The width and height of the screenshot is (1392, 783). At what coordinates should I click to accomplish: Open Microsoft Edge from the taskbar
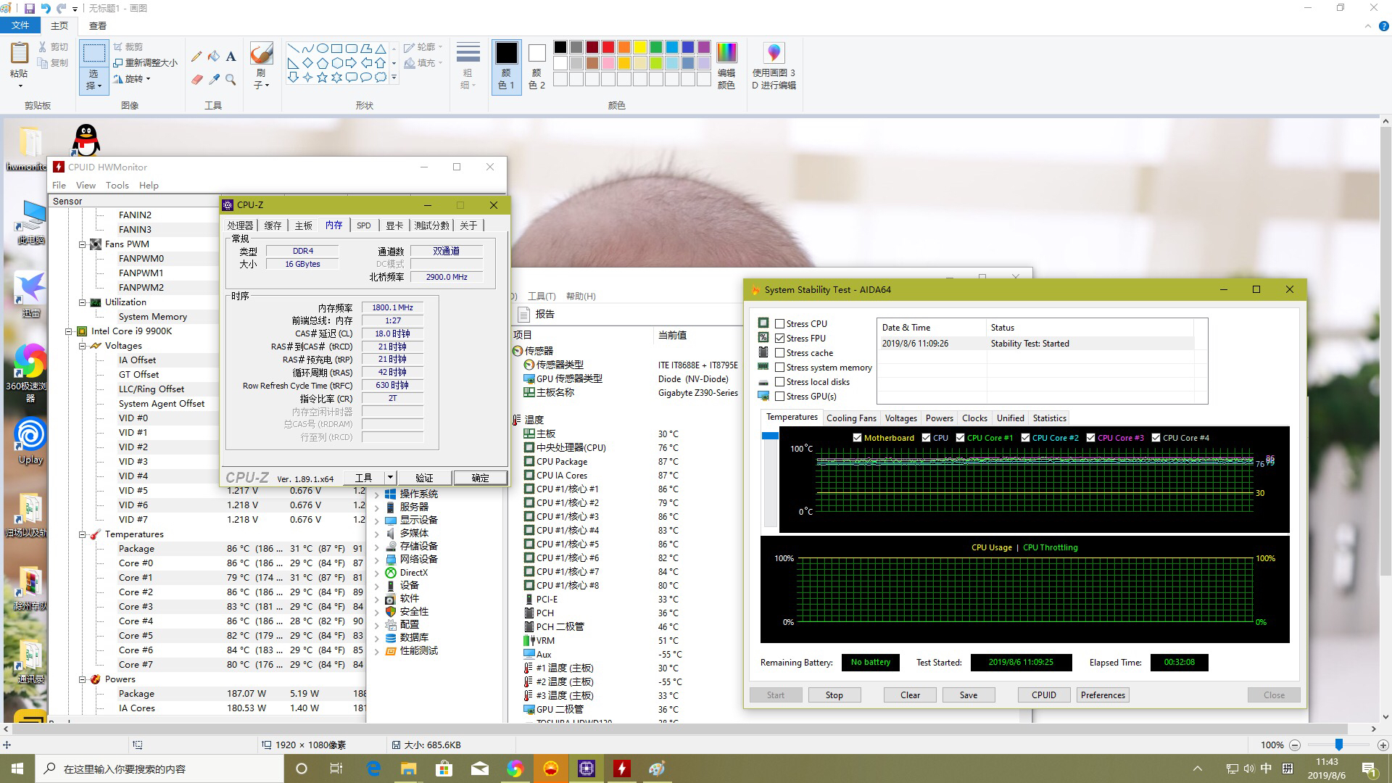pos(373,768)
